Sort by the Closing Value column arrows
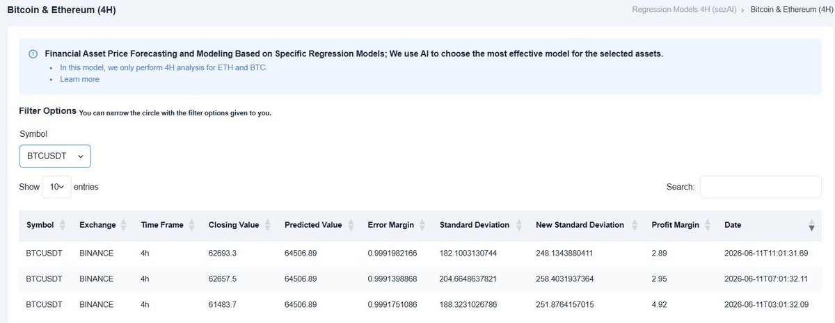 (x=268, y=226)
